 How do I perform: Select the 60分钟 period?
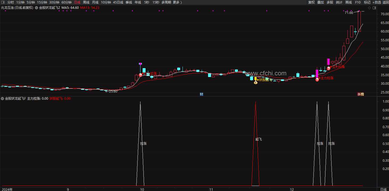(67, 2)
